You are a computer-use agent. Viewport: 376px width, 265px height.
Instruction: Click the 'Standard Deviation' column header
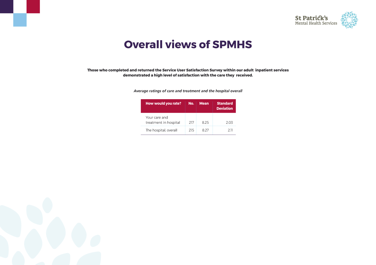click(225, 106)
